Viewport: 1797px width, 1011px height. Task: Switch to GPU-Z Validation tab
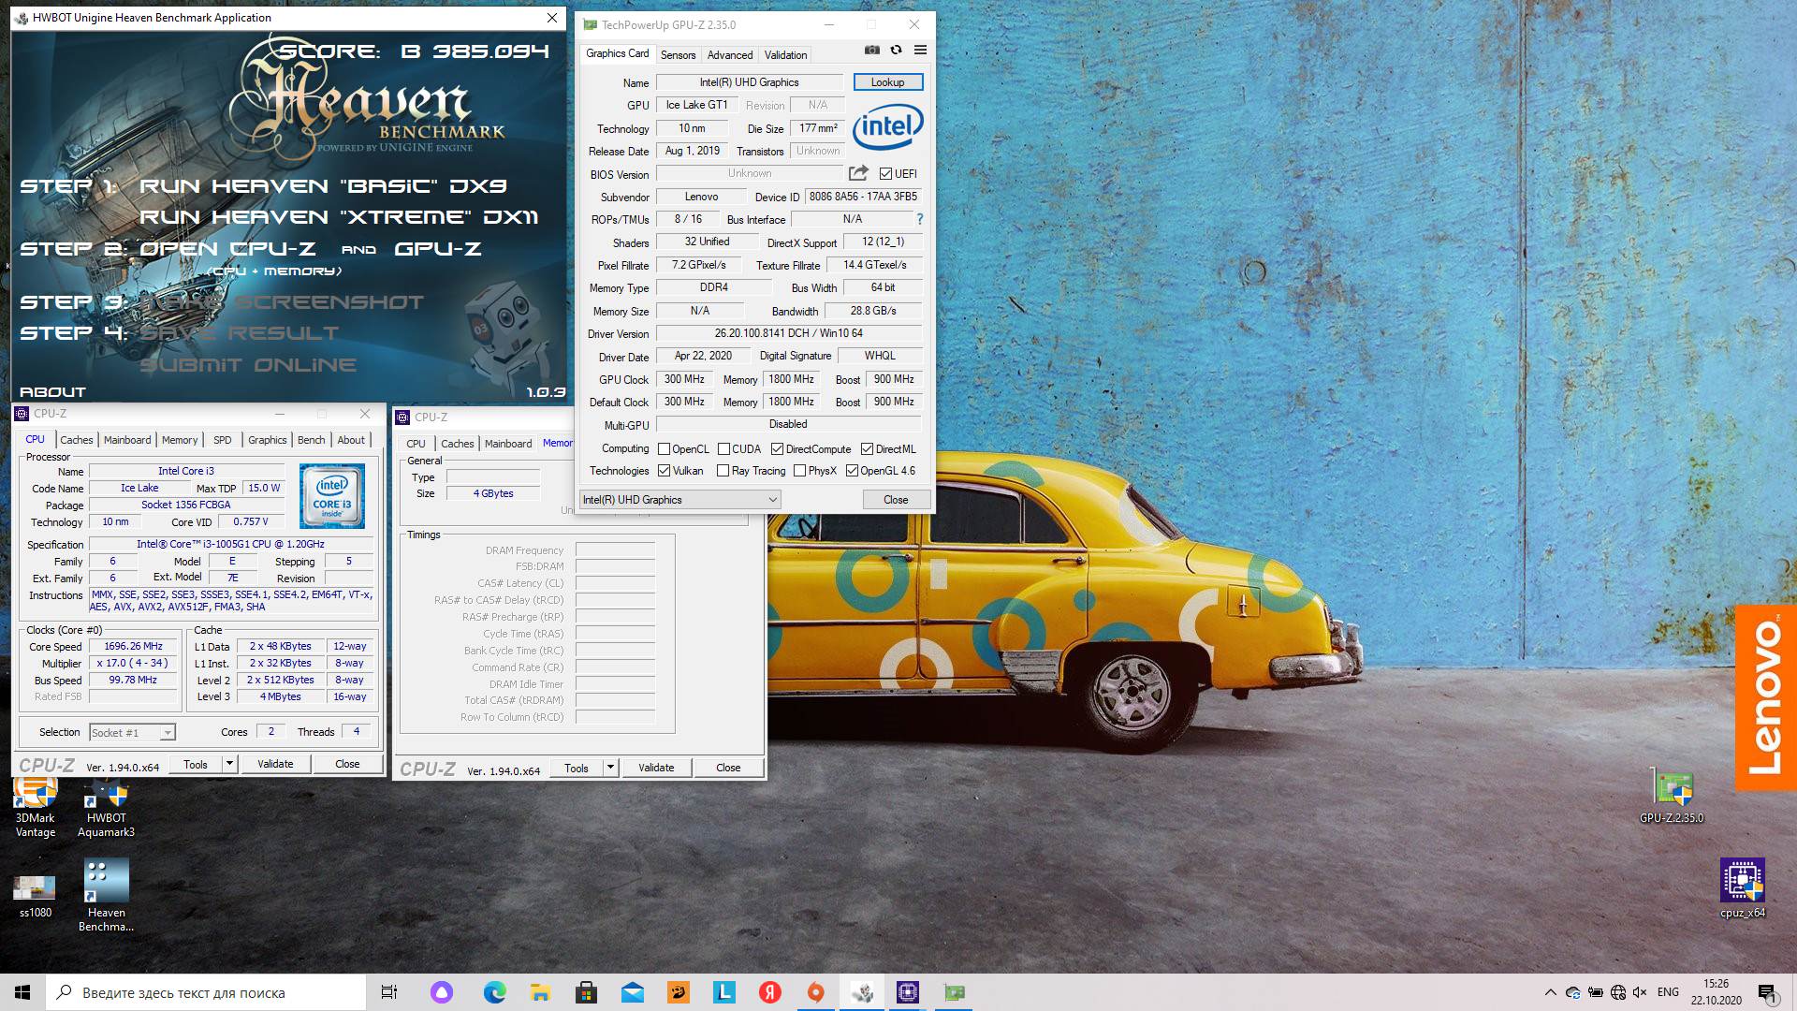(x=785, y=55)
